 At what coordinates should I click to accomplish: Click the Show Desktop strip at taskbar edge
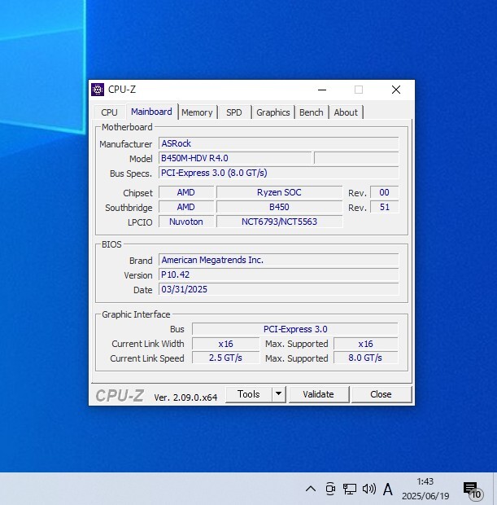(x=495, y=489)
